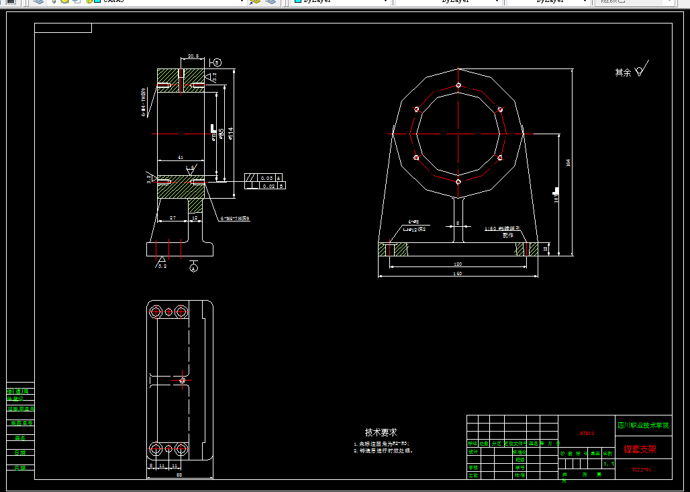Image resolution: width=690 pixels, height=492 pixels.
Task: Select the 0.03 tolerance value
Action: point(266,178)
